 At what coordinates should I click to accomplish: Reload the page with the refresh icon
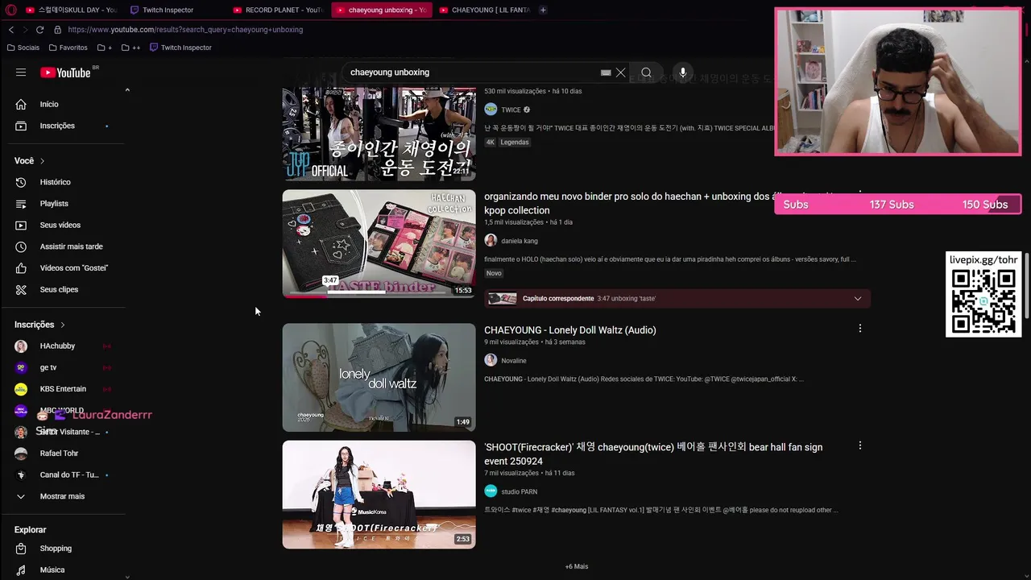[39, 30]
